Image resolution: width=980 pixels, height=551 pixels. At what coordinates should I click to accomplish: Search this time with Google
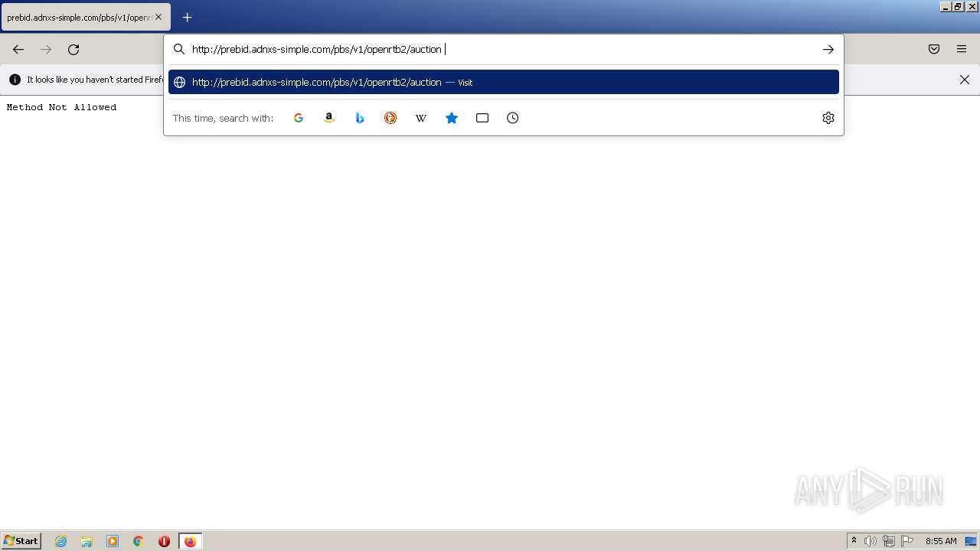[x=299, y=118]
